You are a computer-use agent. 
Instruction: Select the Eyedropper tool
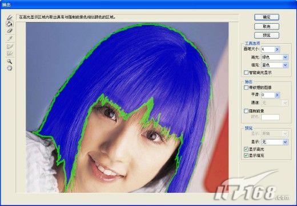coord(10,39)
